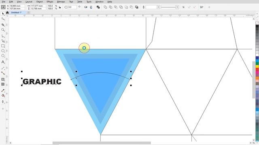Select the Interactive Fill tool
259x145 pixels.
3,96
